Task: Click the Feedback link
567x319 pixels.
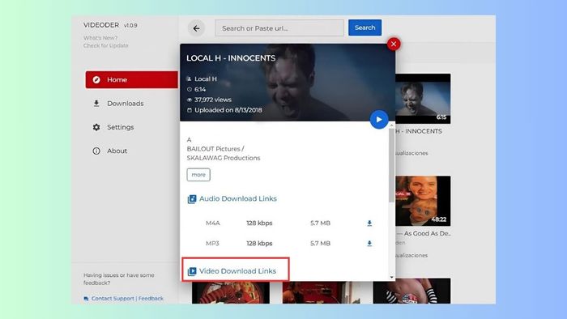Action: [x=151, y=299]
